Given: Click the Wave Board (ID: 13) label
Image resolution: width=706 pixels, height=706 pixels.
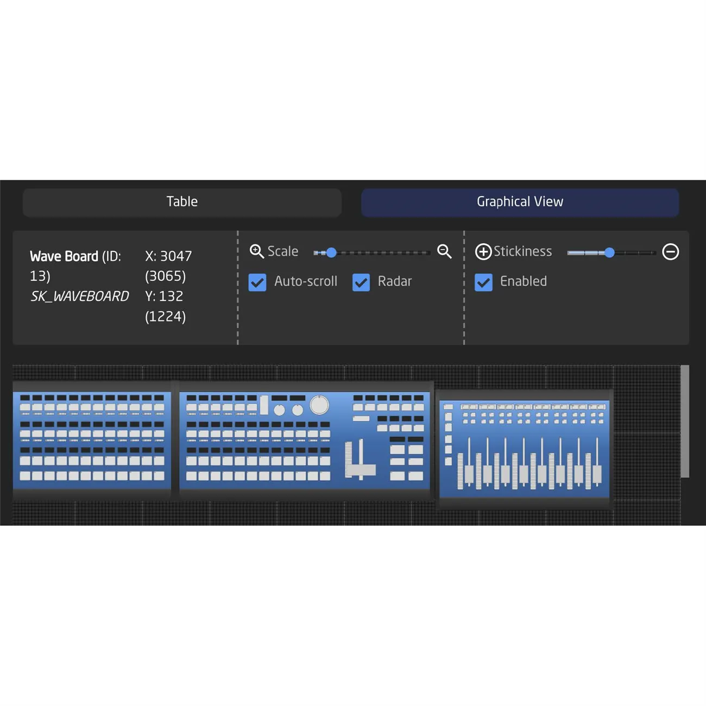Looking at the screenshot, I should pyautogui.click(x=75, y=266).
